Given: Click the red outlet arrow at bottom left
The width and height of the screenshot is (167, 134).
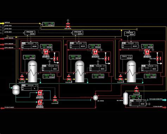Looking at the screenshot, I should point(2,108).
